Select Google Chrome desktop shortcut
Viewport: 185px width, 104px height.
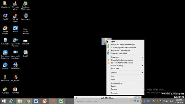[5, 30]
